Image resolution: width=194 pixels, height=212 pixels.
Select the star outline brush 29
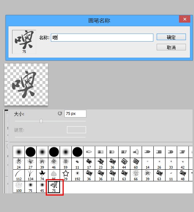click(x=66, y=176)
